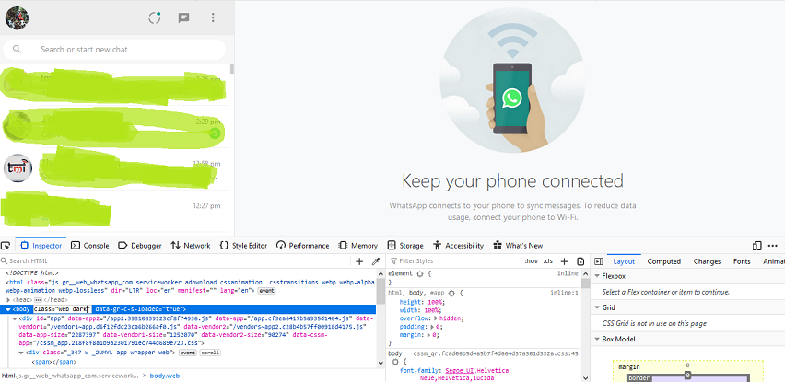Switch to the Computed sidebar tab
The image size is (785, 382).
click(664, 261)
